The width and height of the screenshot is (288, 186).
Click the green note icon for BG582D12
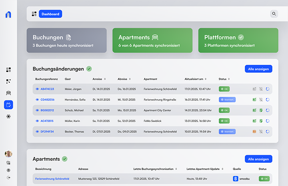[260, 110]
